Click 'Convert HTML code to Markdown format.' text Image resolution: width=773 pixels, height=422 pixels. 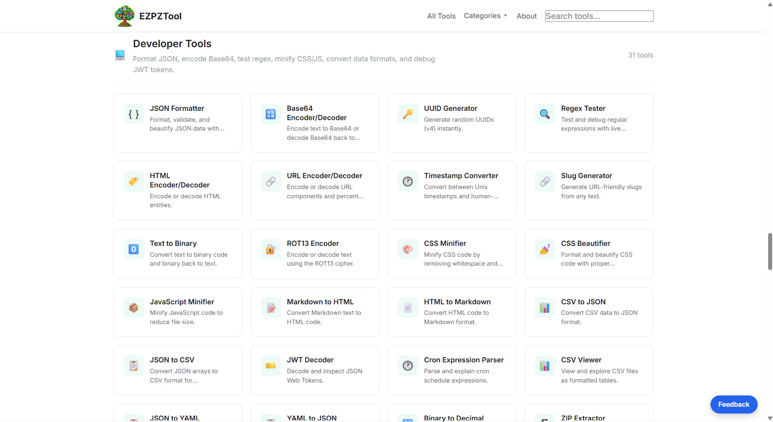(456, 317)
